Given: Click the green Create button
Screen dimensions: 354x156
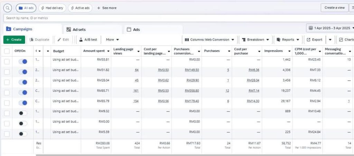Looking at the screenshot, I should 14,40.
